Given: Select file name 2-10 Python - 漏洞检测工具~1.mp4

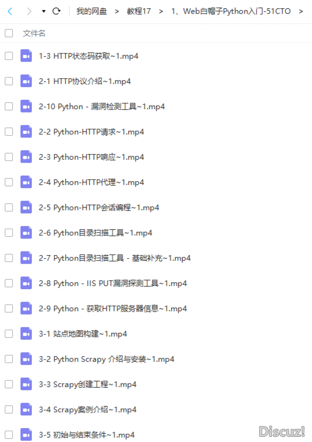Looking at the screenshot, I should coord(102,107).
